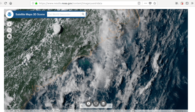The width and height of the screenshot is (195, 112).
Task: Toggle reader view in address bar
Action: pos(139,3)
